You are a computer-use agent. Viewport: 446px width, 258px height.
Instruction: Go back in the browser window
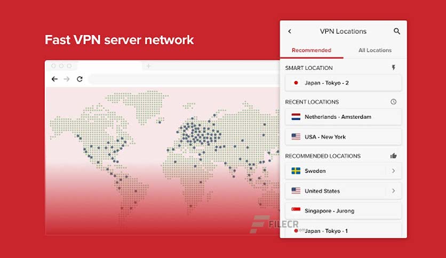[x=54, y=79]
